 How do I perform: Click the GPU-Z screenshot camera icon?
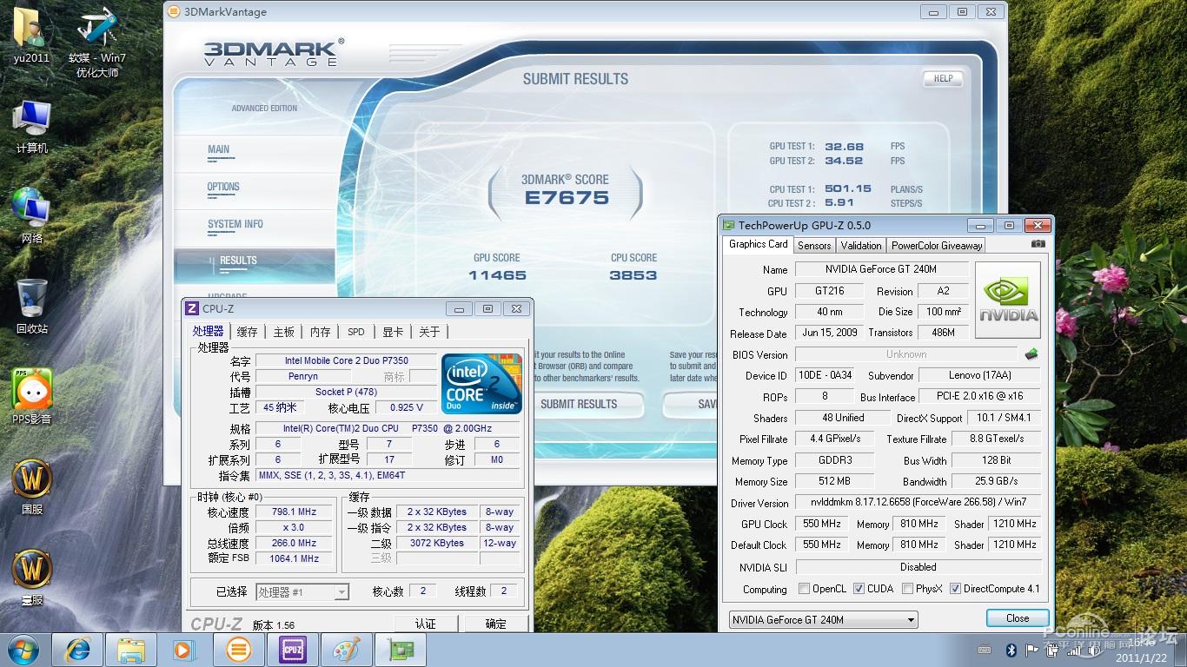[x=1038, y=244]
